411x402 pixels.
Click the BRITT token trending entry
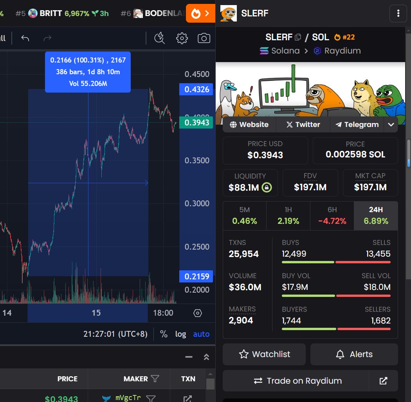click(x=62, y=13)
